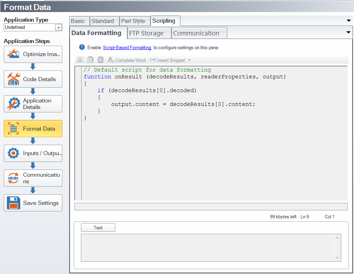Open the Application Type dropdown
The image size is (354, 274).
pyautogui.click(x=58, y=28)
